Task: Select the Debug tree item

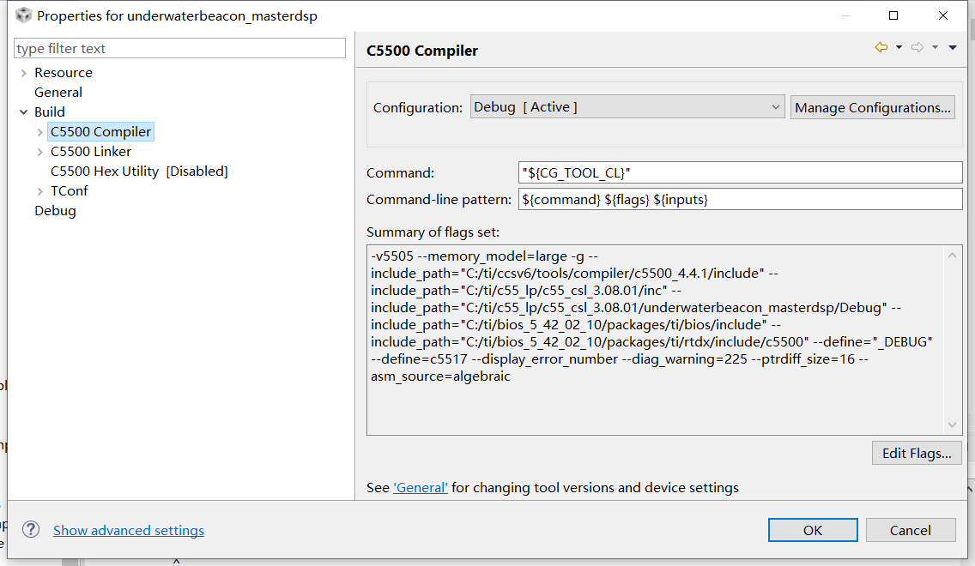Action: pos(55,211)
